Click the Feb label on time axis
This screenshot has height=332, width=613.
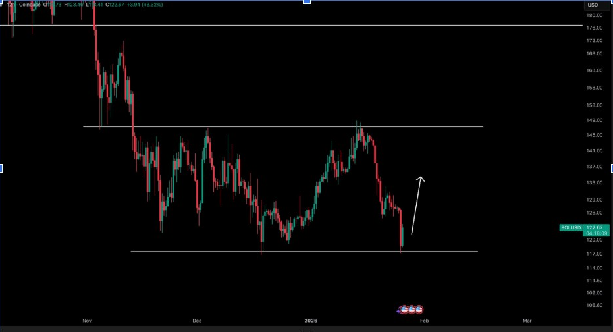click(424, 321)
